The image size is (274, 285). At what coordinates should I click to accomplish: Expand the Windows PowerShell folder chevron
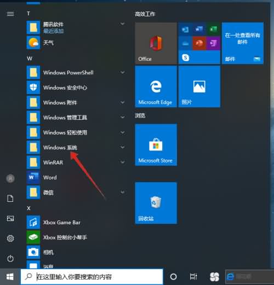(x=123, y=72)
